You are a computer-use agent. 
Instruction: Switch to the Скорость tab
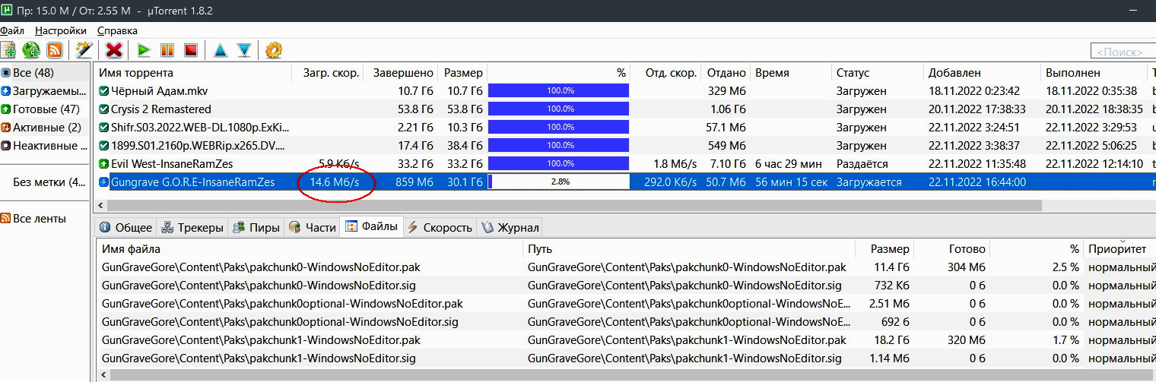point(440,227)
